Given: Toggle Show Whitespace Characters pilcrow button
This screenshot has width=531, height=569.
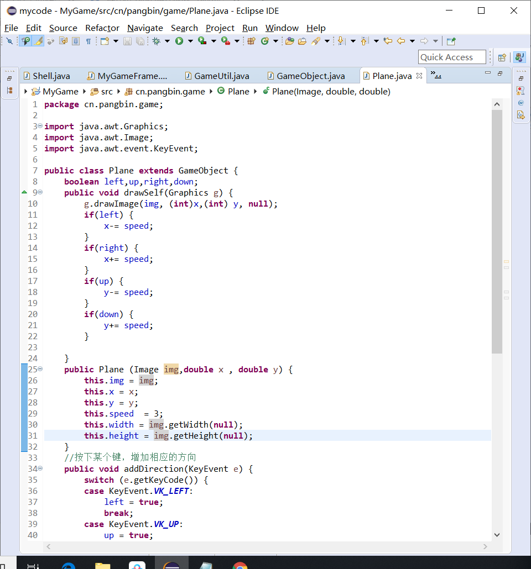Looking at the screenshot, I should point(88,41).
